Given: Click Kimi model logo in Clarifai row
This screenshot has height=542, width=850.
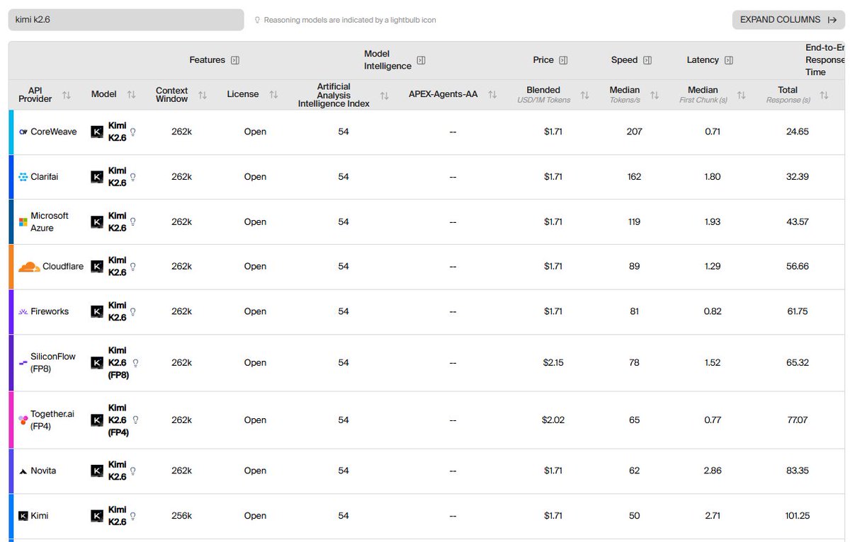Looking at the screenshot, I should point(97,177).
